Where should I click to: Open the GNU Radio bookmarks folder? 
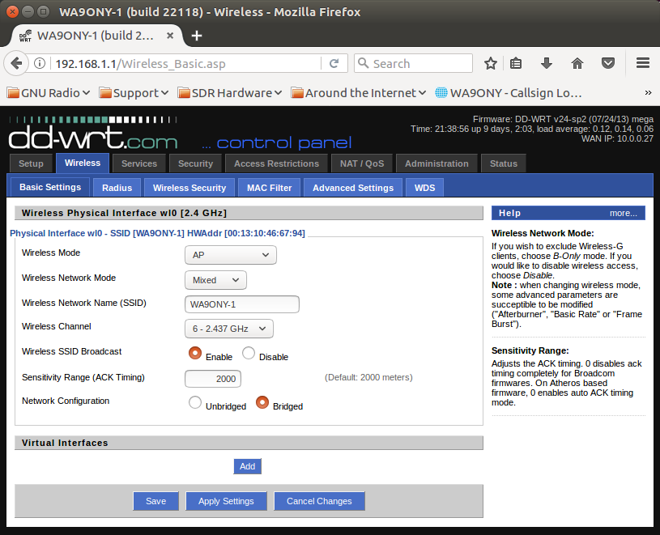coord(49,92)
